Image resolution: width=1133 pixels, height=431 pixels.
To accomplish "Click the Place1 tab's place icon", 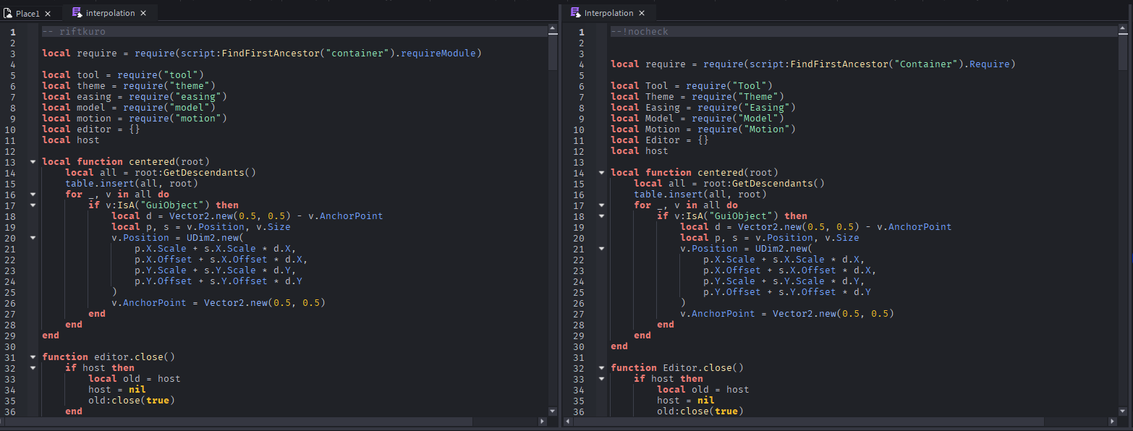I will [x=8, y=13].
